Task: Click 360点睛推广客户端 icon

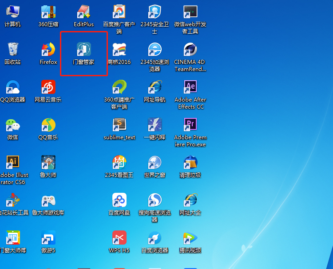Action: coord(119,87)
